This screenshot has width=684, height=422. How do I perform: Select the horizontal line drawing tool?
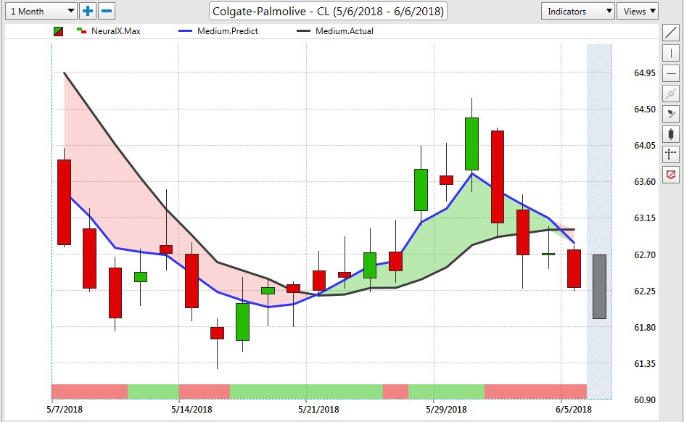pyautogui.click(x=670, y=73)
